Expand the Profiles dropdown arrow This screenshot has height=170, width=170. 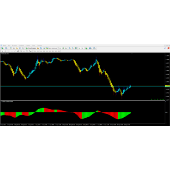[x=8, y=48]
